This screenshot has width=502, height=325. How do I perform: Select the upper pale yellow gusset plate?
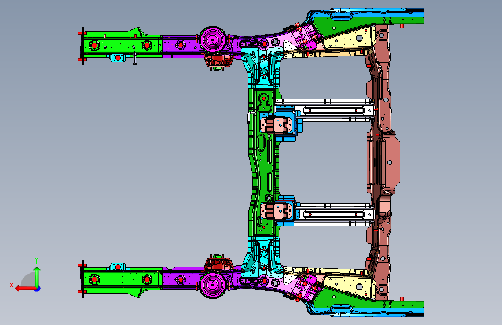click(349, 40)
